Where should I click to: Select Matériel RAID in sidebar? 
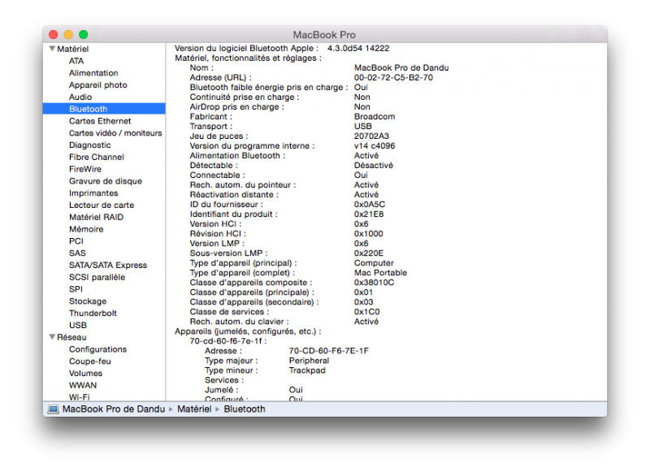(x=96, y=217)
